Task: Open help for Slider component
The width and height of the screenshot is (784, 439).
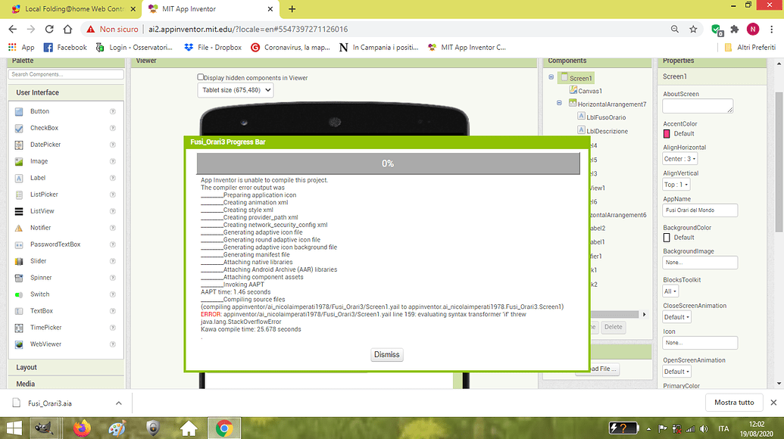Action: [113, 261]
